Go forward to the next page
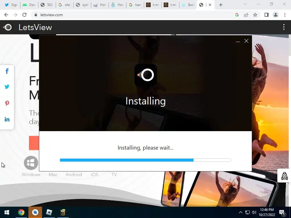Viewport: 291px width, 218px height. point(15,15)
